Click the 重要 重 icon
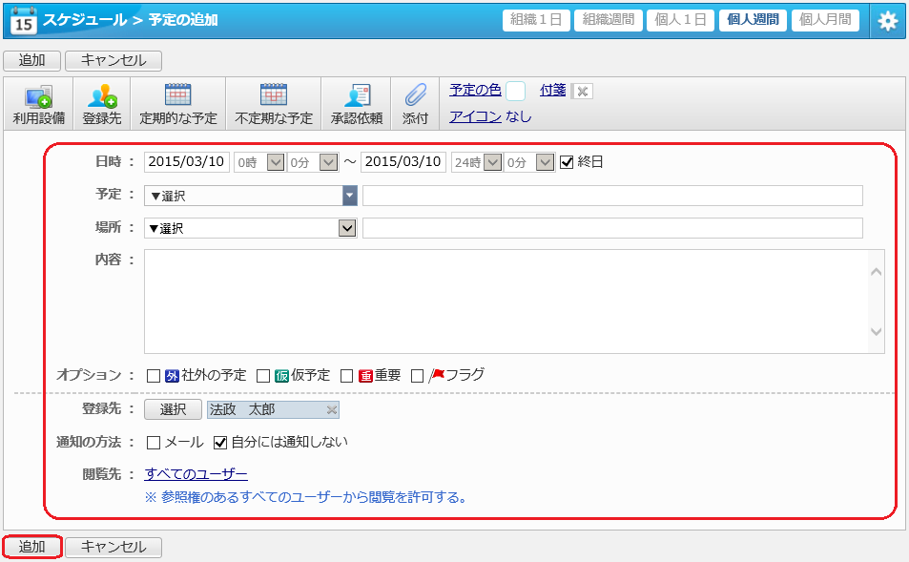This screenshot has height=562, width=909. click(x=365, y=376)
